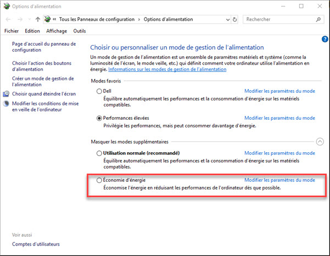Open the Affichage menu
330x256 pixels.
click(x=57, y=31)
